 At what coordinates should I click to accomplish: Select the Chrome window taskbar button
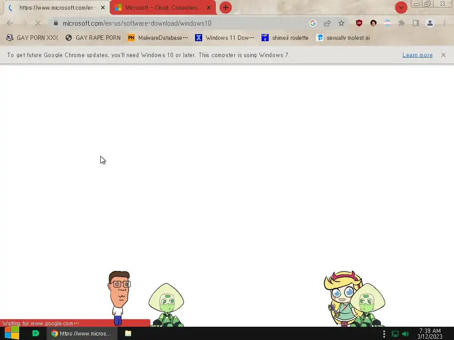(82, 333)
